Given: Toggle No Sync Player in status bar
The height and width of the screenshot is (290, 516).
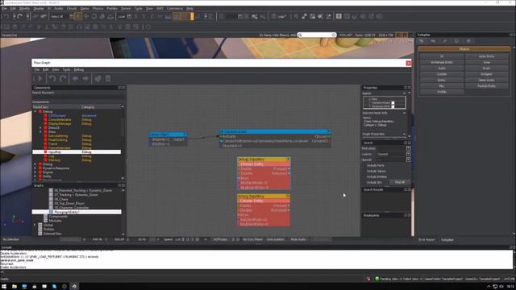Looking at the screenshot, I should (252, 239).
